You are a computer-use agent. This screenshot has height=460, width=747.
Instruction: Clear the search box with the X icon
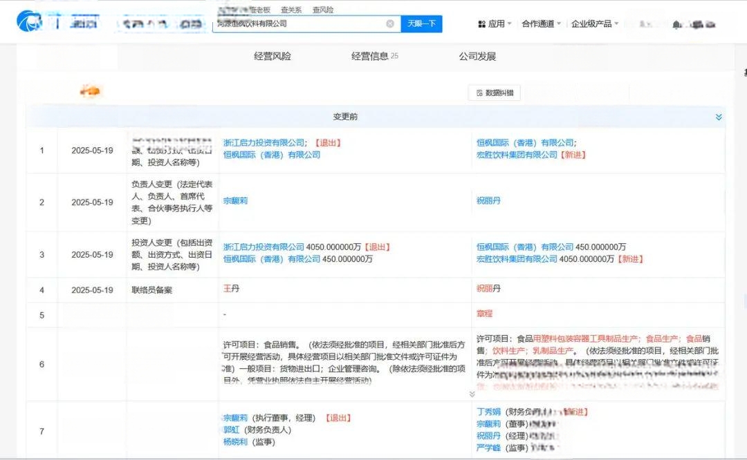coord(389,23)
